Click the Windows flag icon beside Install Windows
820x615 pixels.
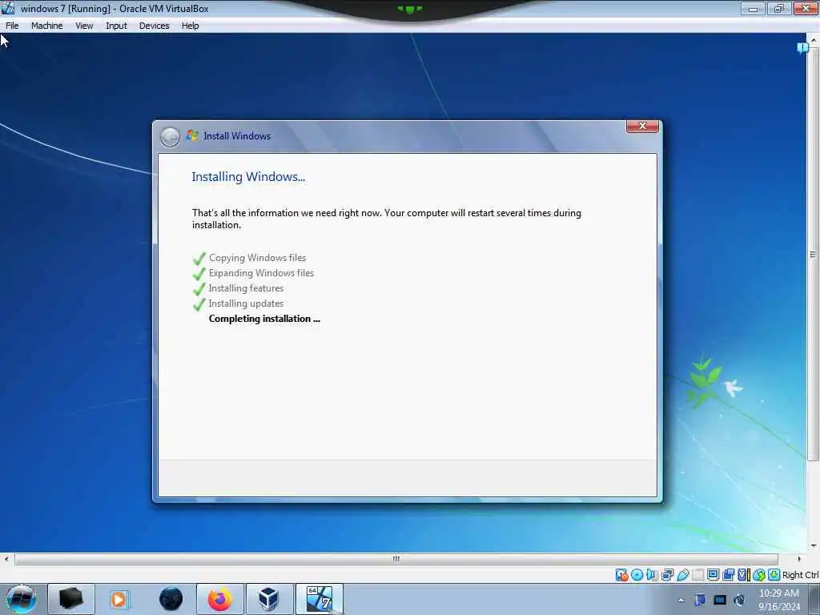(192, 135)
